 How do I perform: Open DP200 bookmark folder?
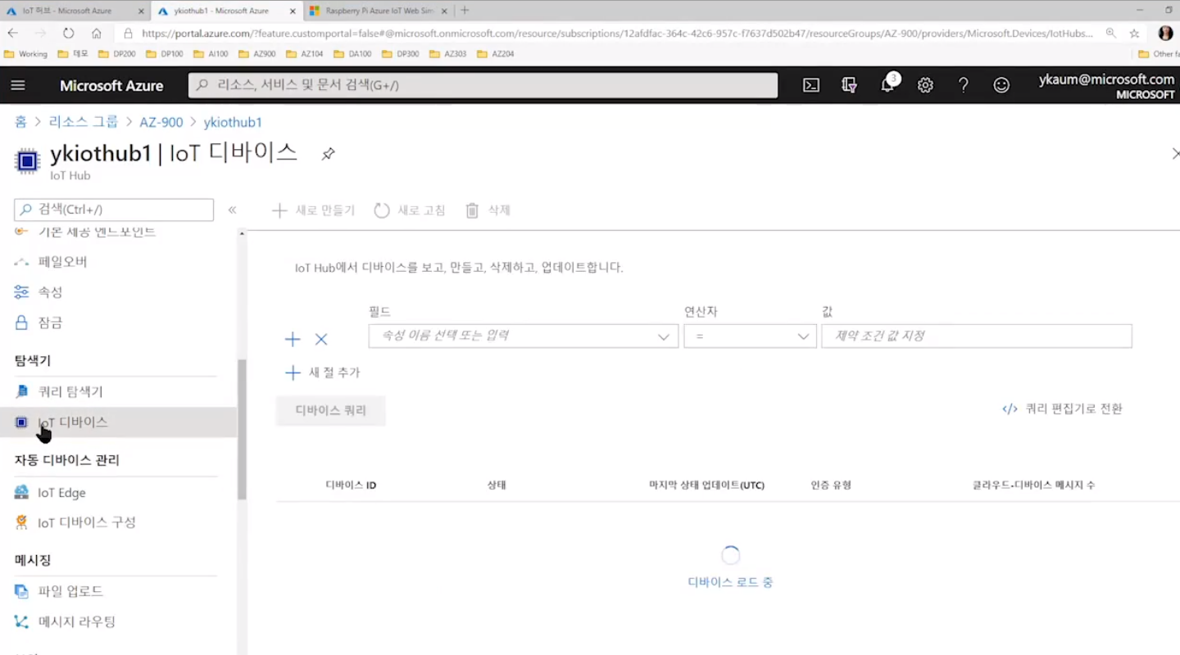116,54
